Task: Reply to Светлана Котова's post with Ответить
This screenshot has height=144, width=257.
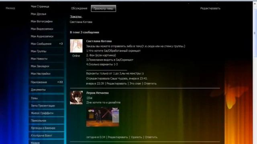Action: [x=150, y=84]
